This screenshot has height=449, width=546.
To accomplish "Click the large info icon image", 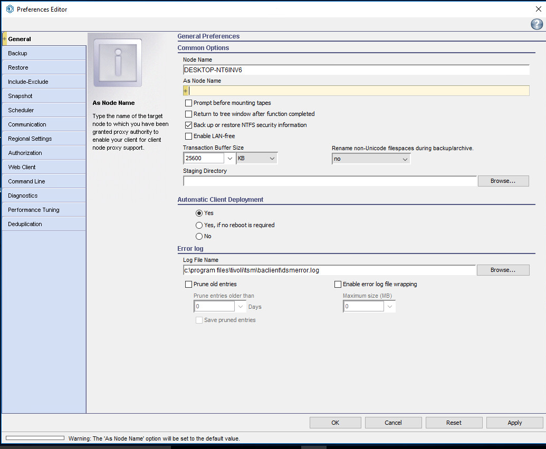I will (x=118, y=62).
